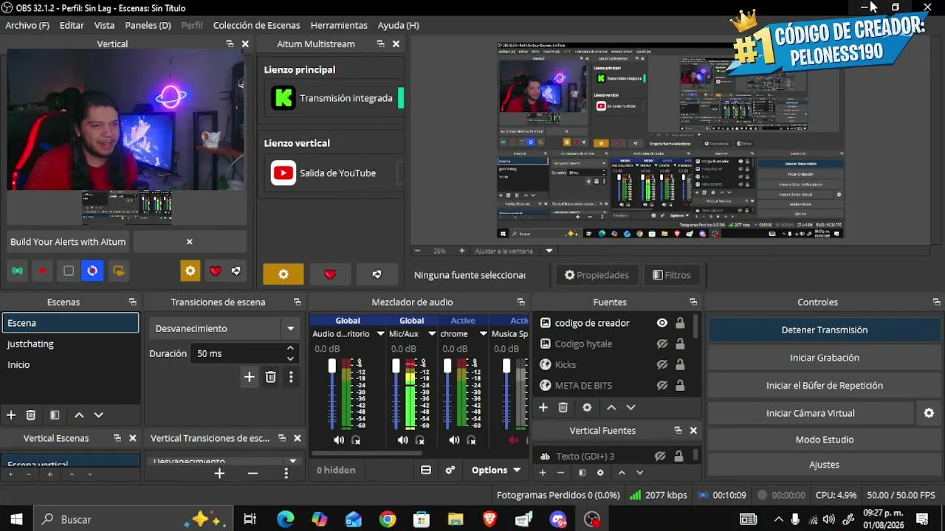
Task: Click the Aitum Multistream heart donate button
Action: (330, 274)
